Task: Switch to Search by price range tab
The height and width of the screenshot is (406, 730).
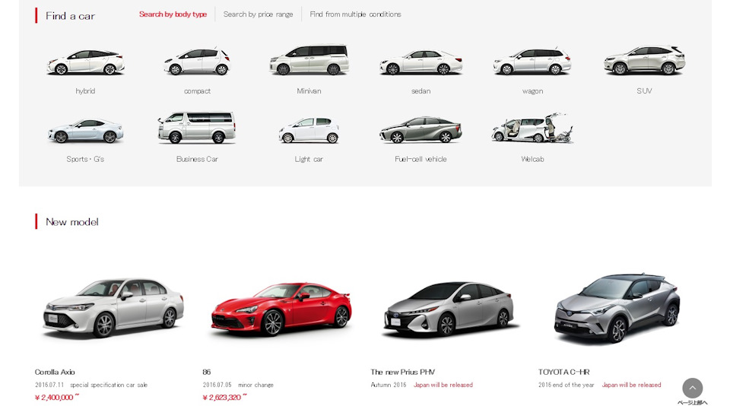Action: tap(258, 14)
